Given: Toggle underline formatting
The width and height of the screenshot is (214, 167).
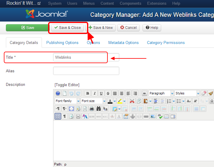Looking at the screenshot, I should pyautogui.click(x=101, y=93).
